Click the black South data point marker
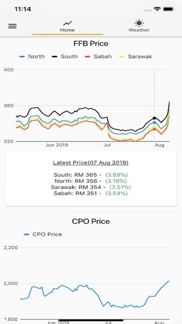The image size is (182, 324). 155,118
